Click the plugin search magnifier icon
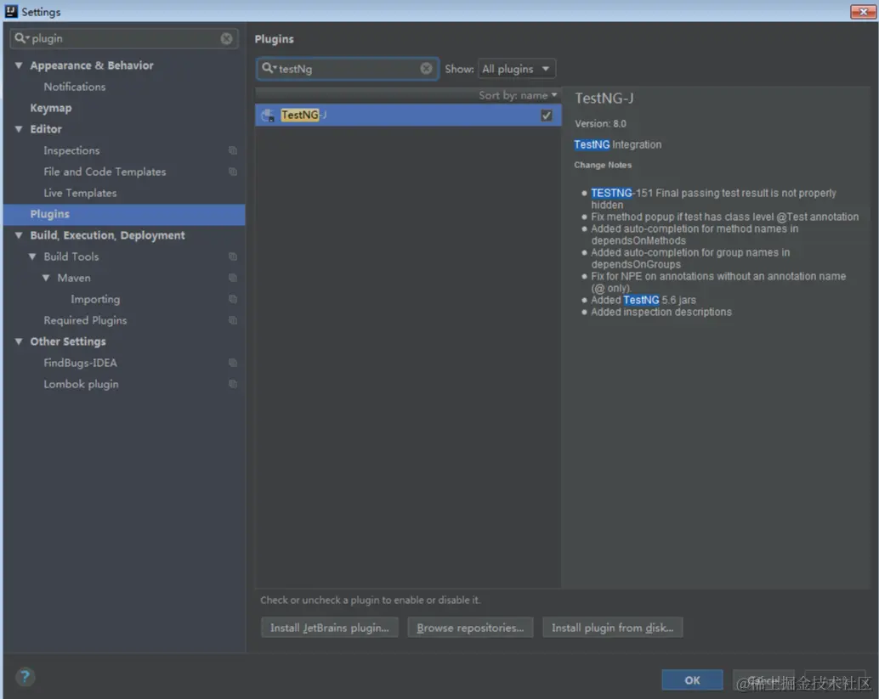Image resolution: width=879 pixels, height=699 pixels. (269, 68)
